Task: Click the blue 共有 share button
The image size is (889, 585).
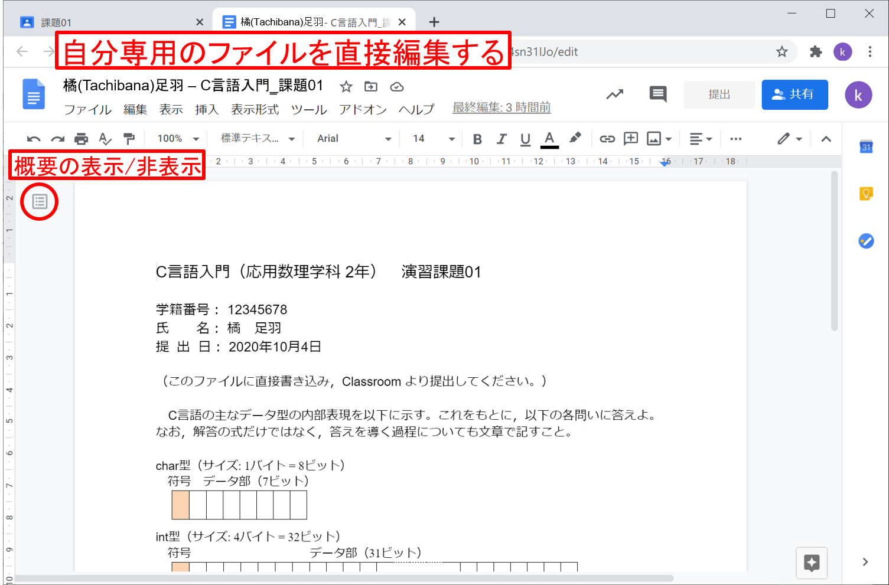Action: click(794, 94)
